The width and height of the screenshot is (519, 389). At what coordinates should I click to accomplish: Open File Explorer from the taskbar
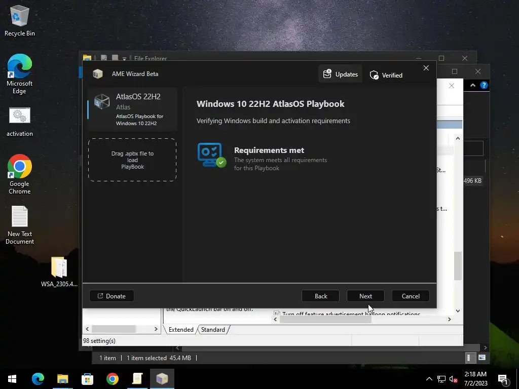tap(62, 379)
